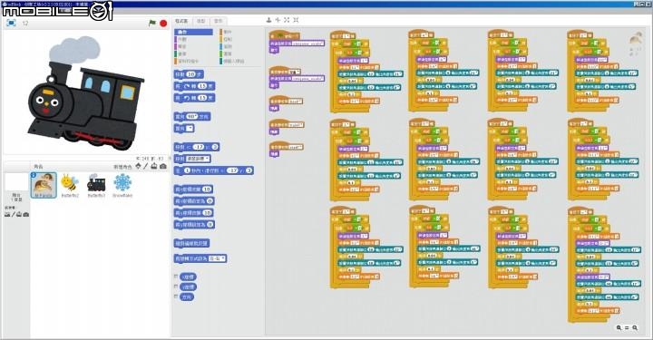Select the Delete scissors tool in the toolbar
Viewport: 653px width, 340px height.
(278, 20)
